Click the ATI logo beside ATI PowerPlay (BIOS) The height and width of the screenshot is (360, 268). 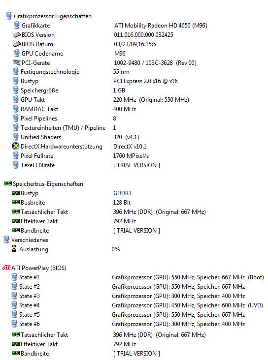[6, 268]
